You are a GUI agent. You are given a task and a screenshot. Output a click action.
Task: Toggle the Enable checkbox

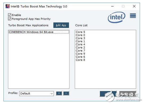10,15
